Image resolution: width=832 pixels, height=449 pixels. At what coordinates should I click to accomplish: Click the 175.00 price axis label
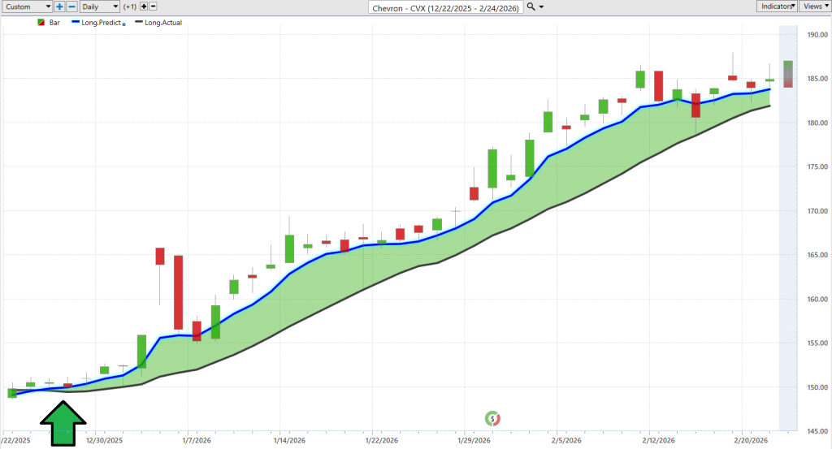[817, 167]
